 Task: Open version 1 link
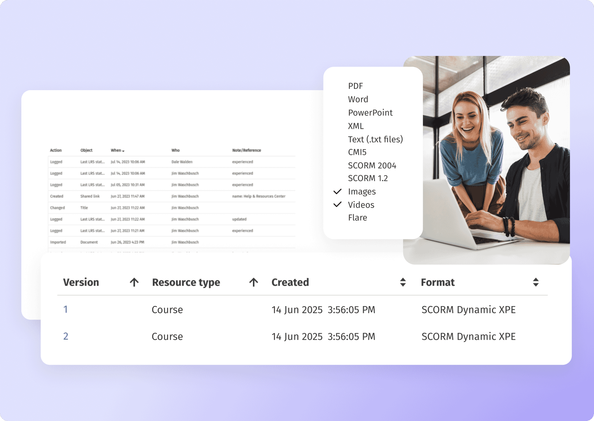[x=66, y=309]
